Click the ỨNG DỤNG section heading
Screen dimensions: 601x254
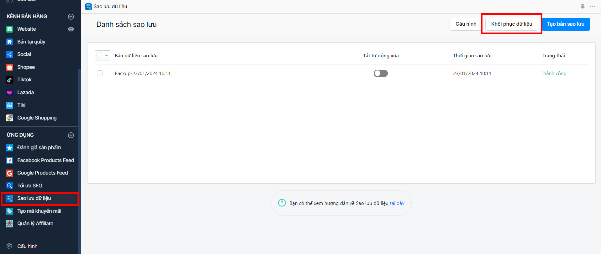click(20, 135)
